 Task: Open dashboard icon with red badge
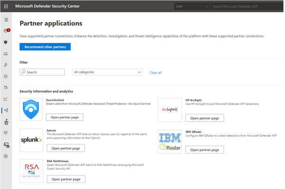(7, 31)
